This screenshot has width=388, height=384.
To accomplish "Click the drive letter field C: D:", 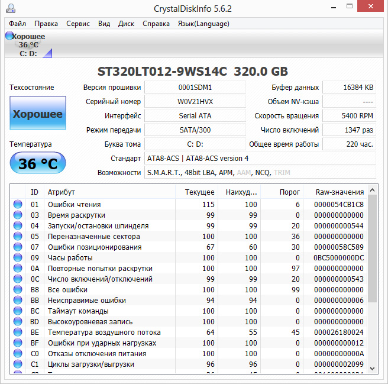I will coord(195,144).
